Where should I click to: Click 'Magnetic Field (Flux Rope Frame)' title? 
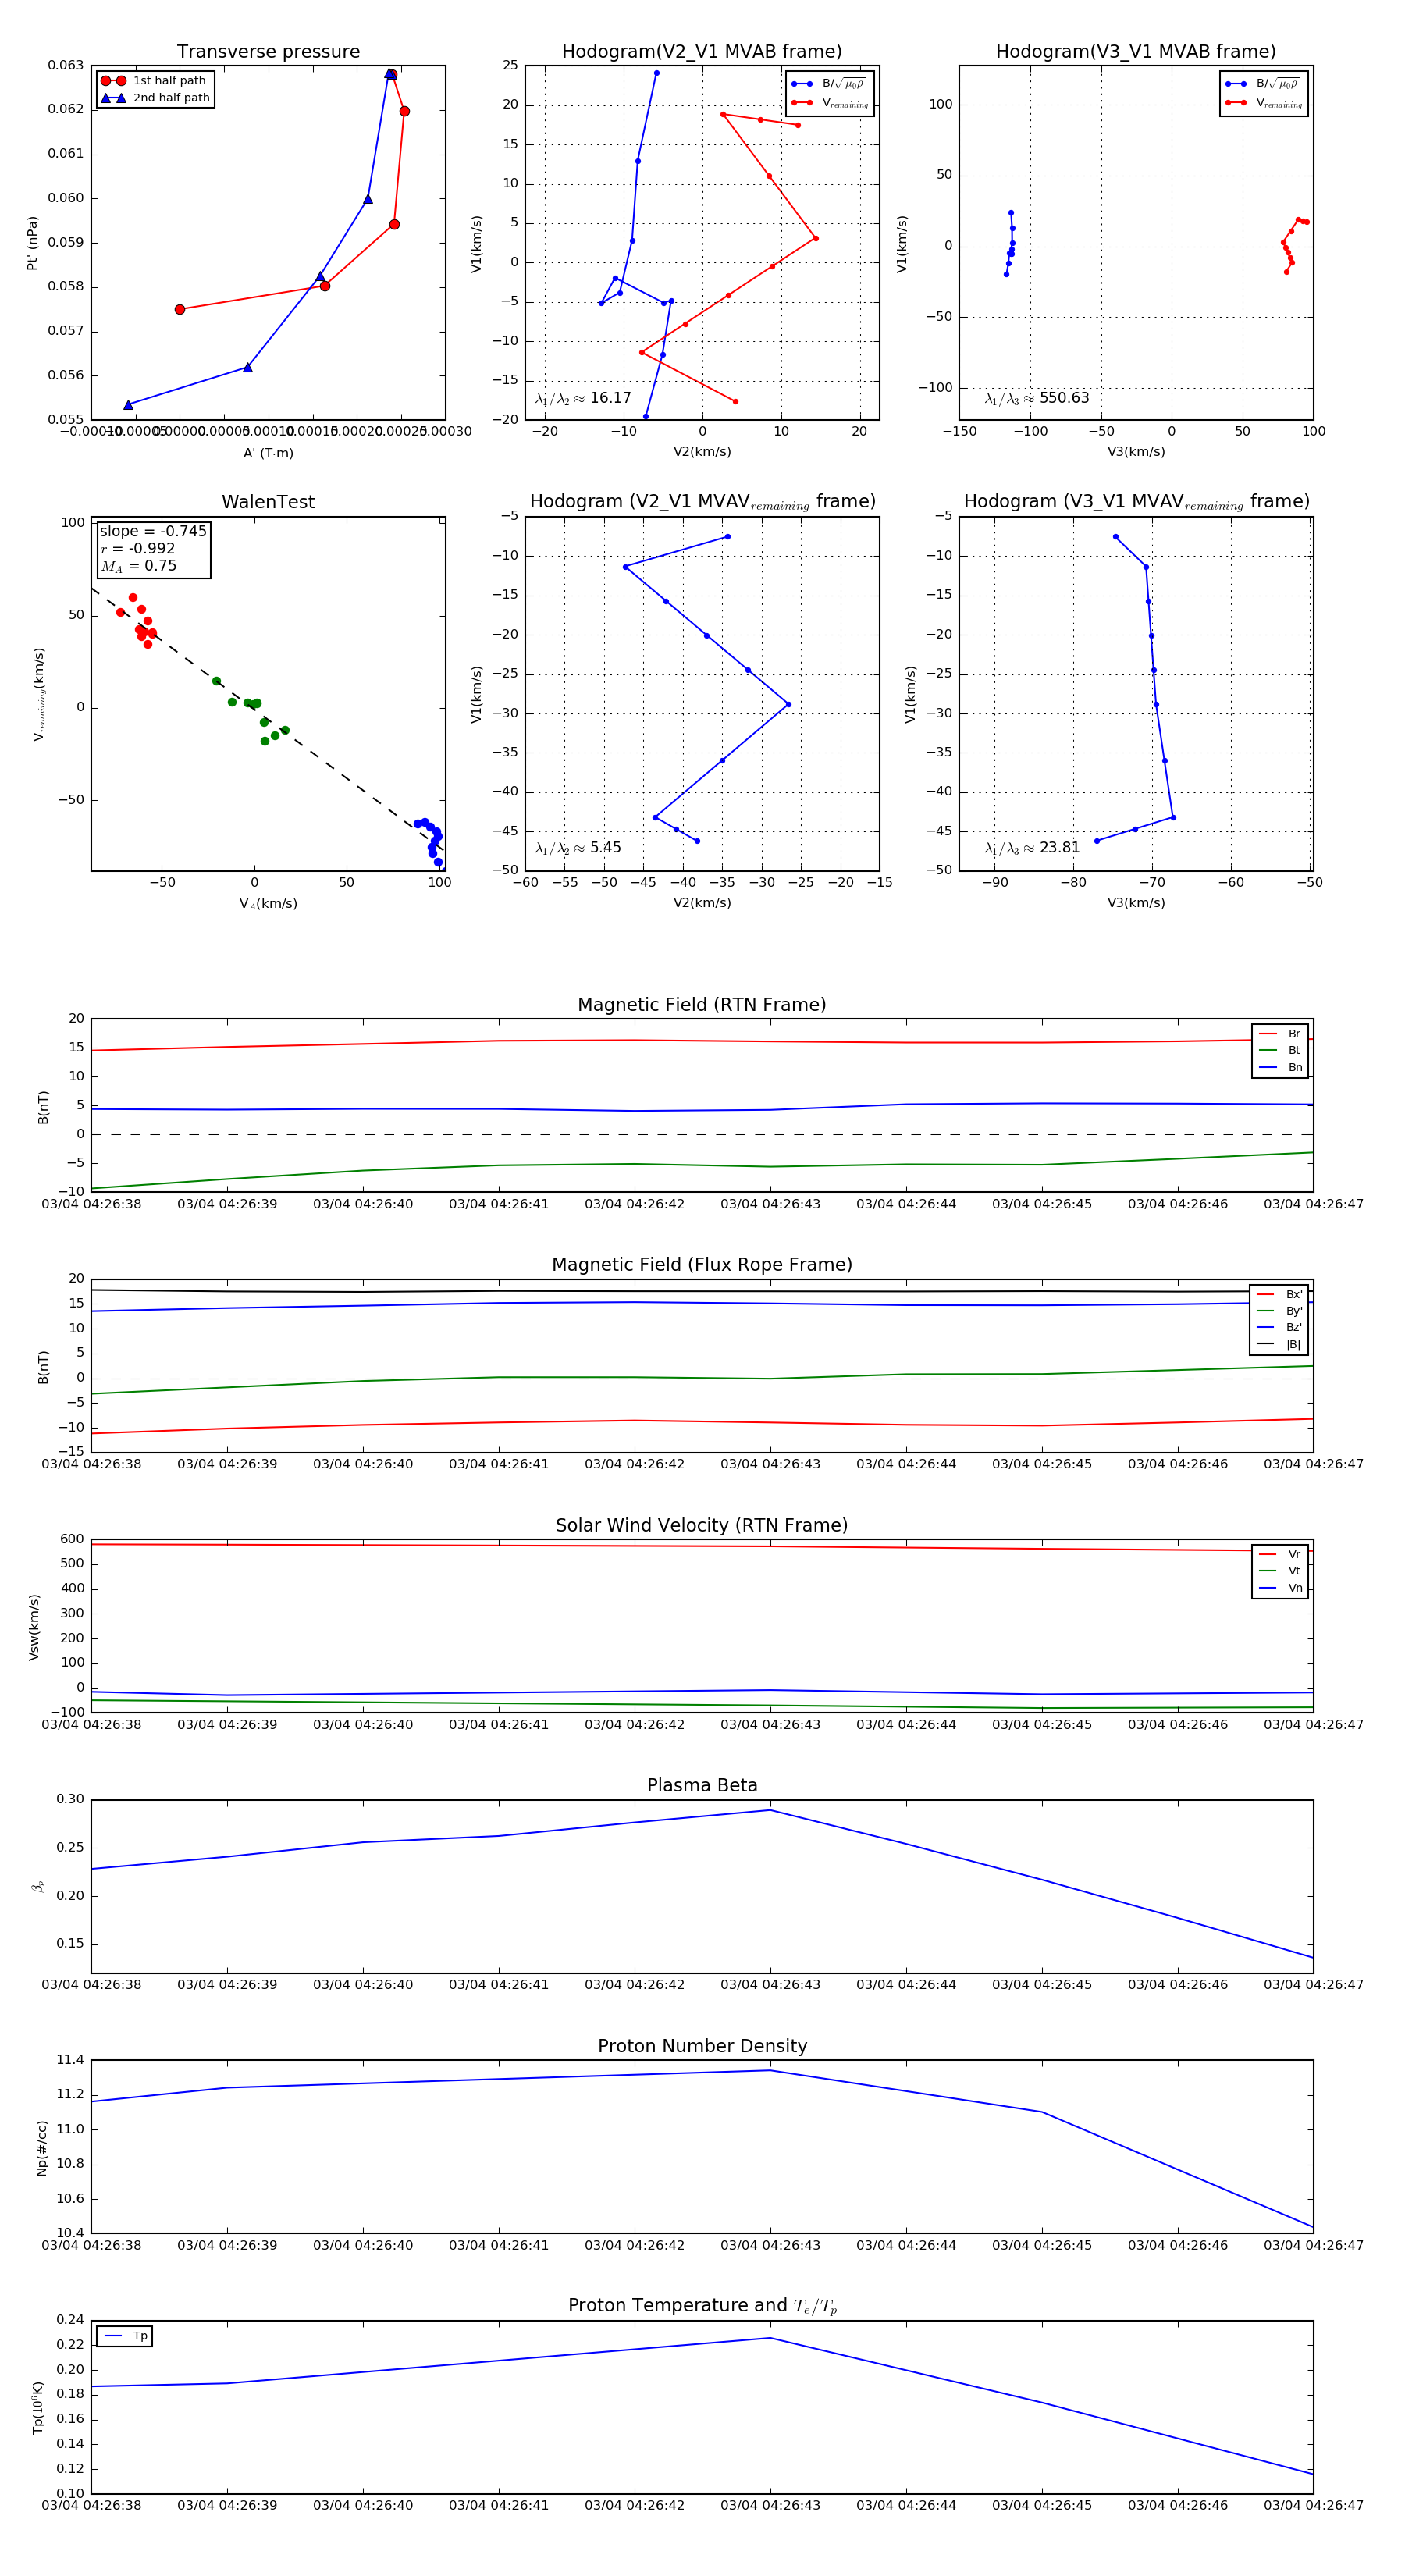(x=702, y=1265)
